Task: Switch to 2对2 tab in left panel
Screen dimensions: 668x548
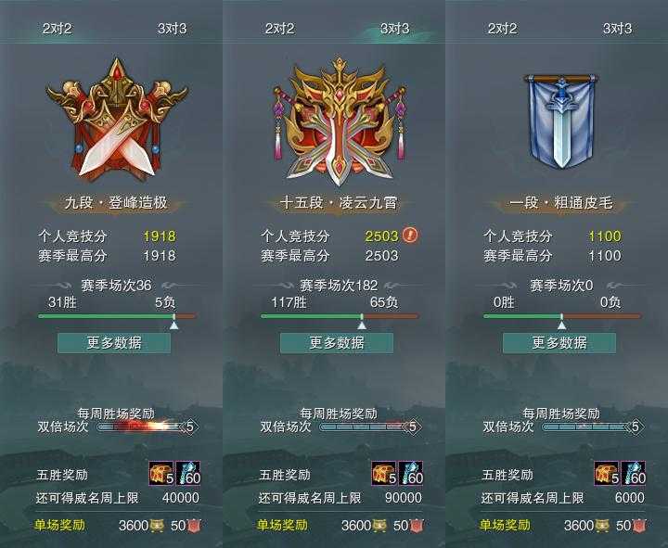Action: [x=58, y=29]
